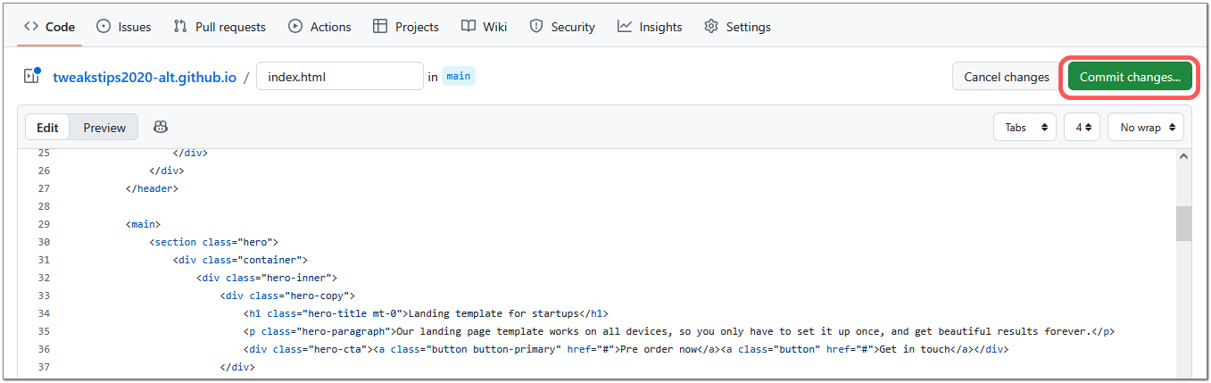Image resolution: width=1211 pixels, height=383 pixels.
Task: Click the h1 hero-title line
Action: [426, 313]
